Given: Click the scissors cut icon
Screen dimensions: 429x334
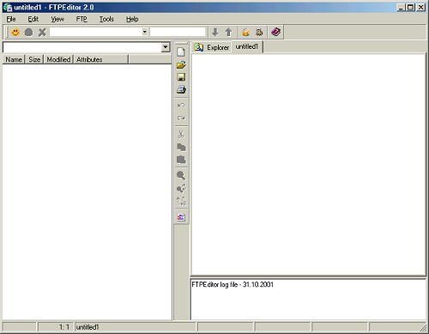Looking at the screenshot, I should click(x=181, y=134).
